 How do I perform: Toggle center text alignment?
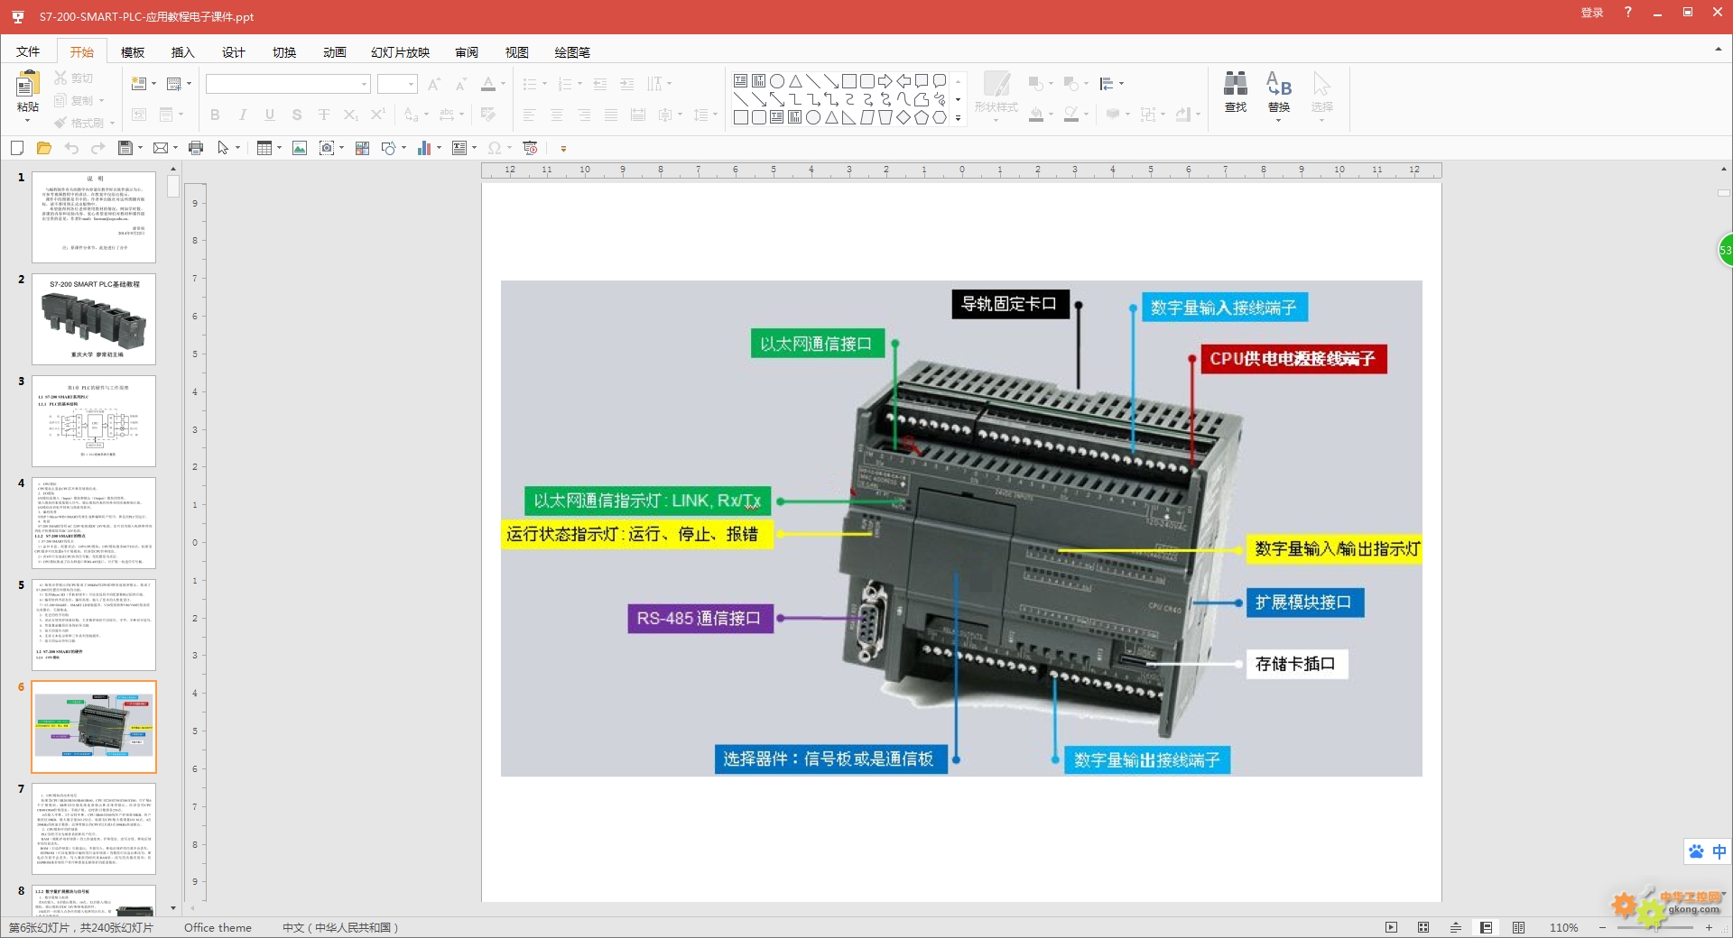click(557, 115)
